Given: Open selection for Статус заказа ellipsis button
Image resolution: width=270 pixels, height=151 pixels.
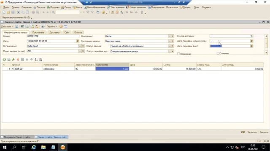Looking at the screenshot, I should tap(170, 46).
